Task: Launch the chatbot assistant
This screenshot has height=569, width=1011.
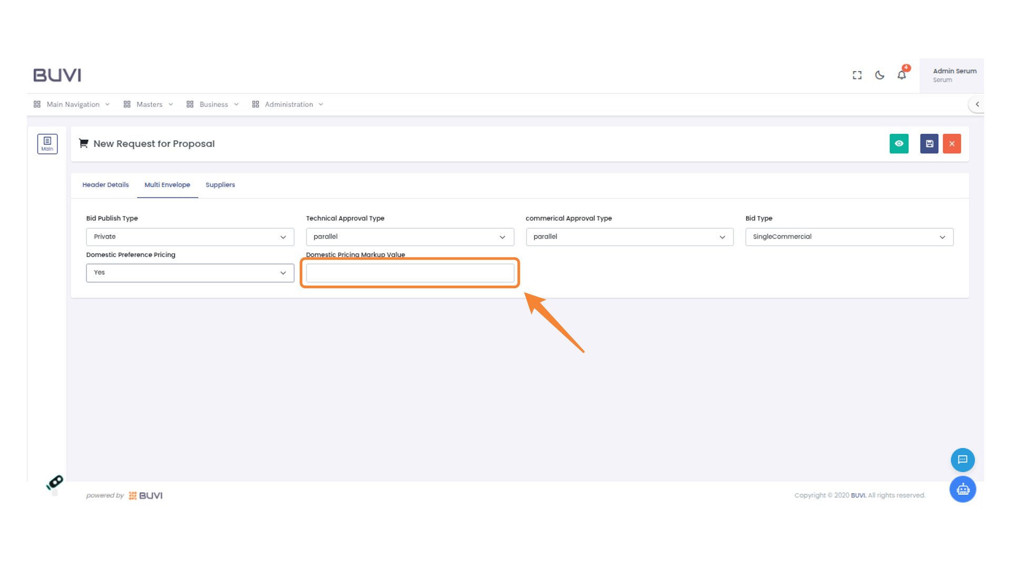Action: click(963, 489)
